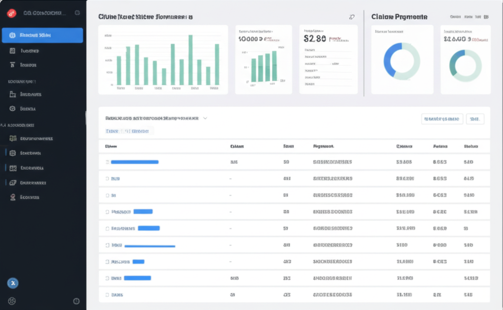Click the refresh icon beside the chart title
Image resolution: width=503 pixels, height=310 pixels.
(x=352, y=16)
